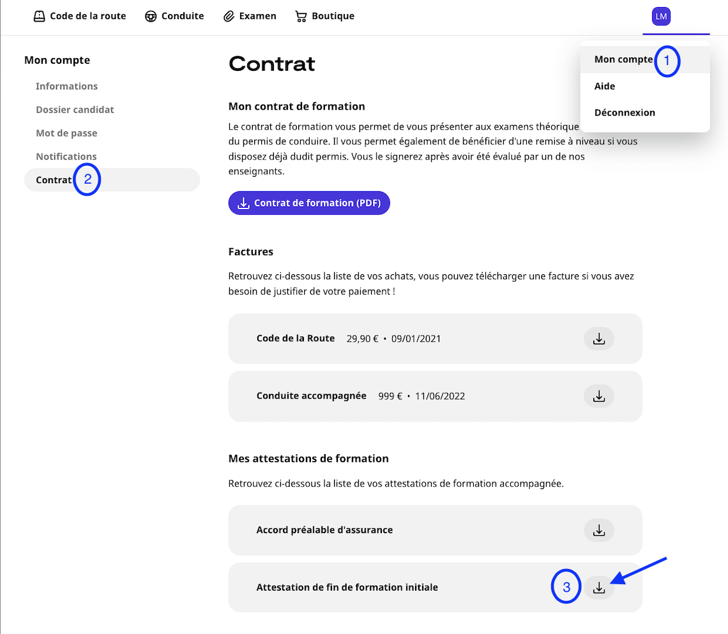Download the Conduite accompagnée invoice
728x634 pixels.
599,396
